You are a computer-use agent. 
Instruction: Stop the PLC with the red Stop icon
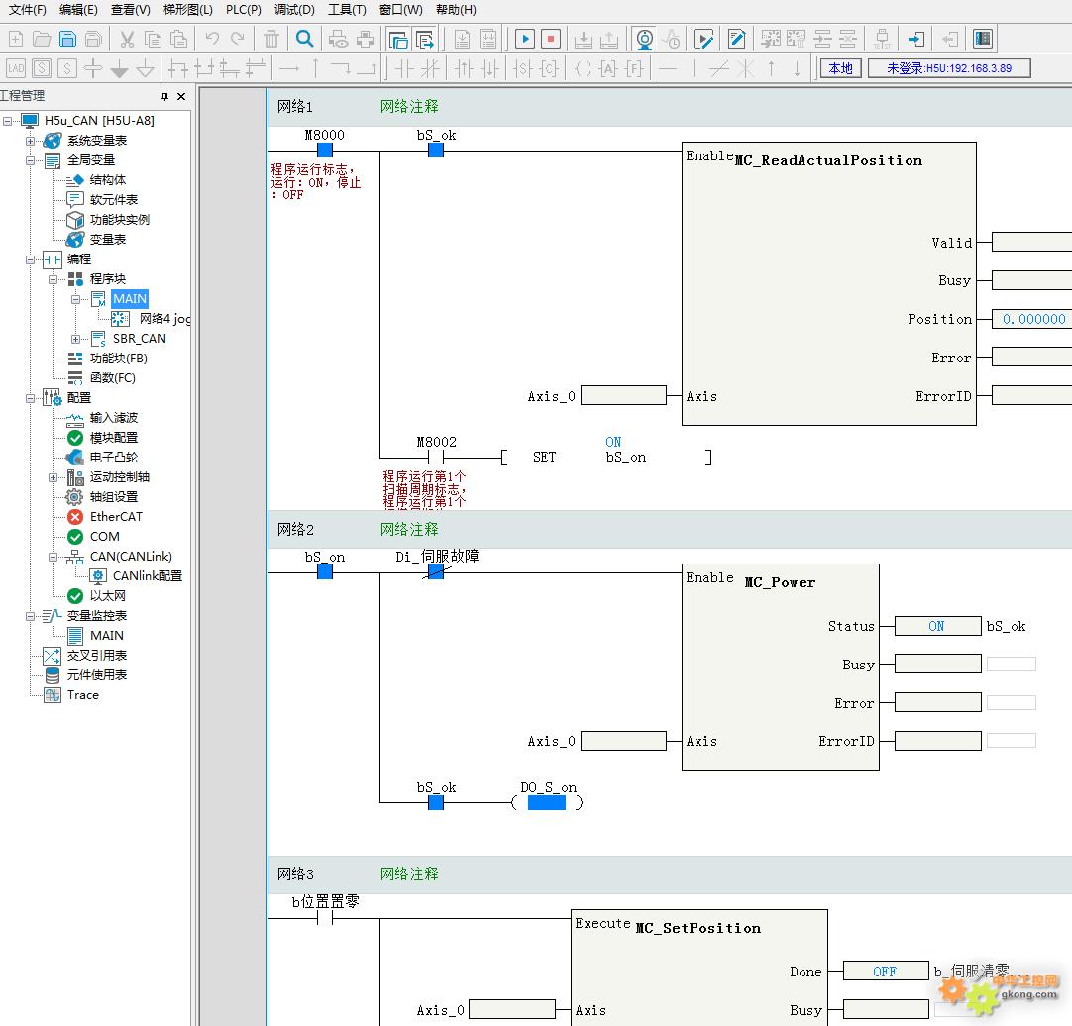(550, 39)
